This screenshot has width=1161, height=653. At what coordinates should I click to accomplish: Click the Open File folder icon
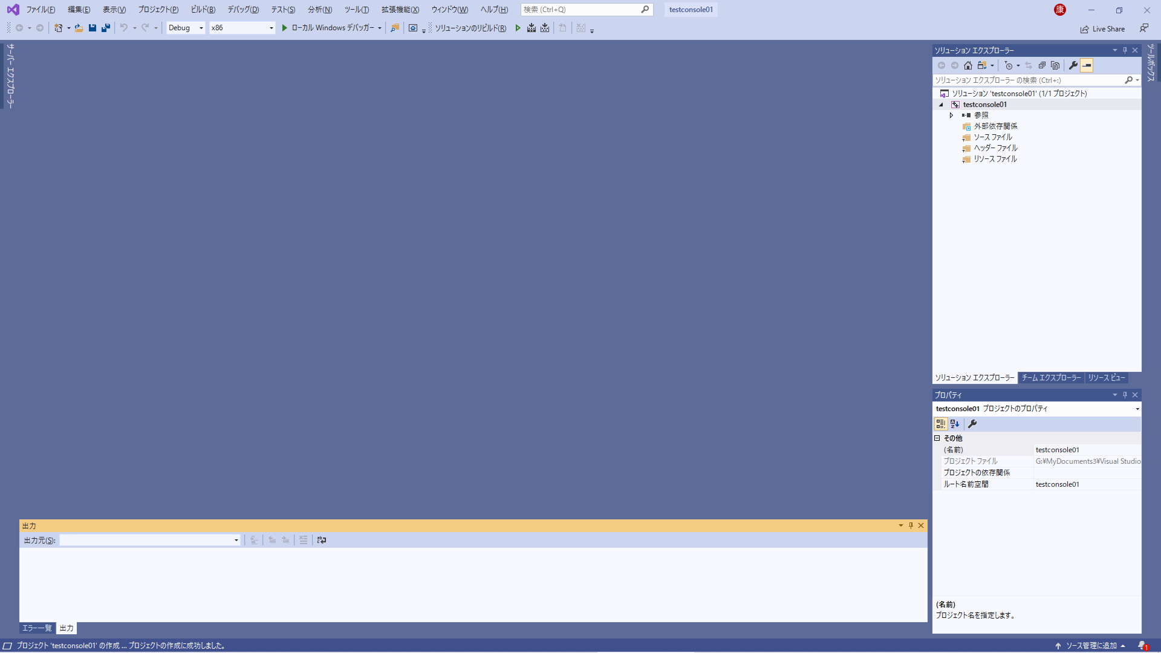(79, 28)
